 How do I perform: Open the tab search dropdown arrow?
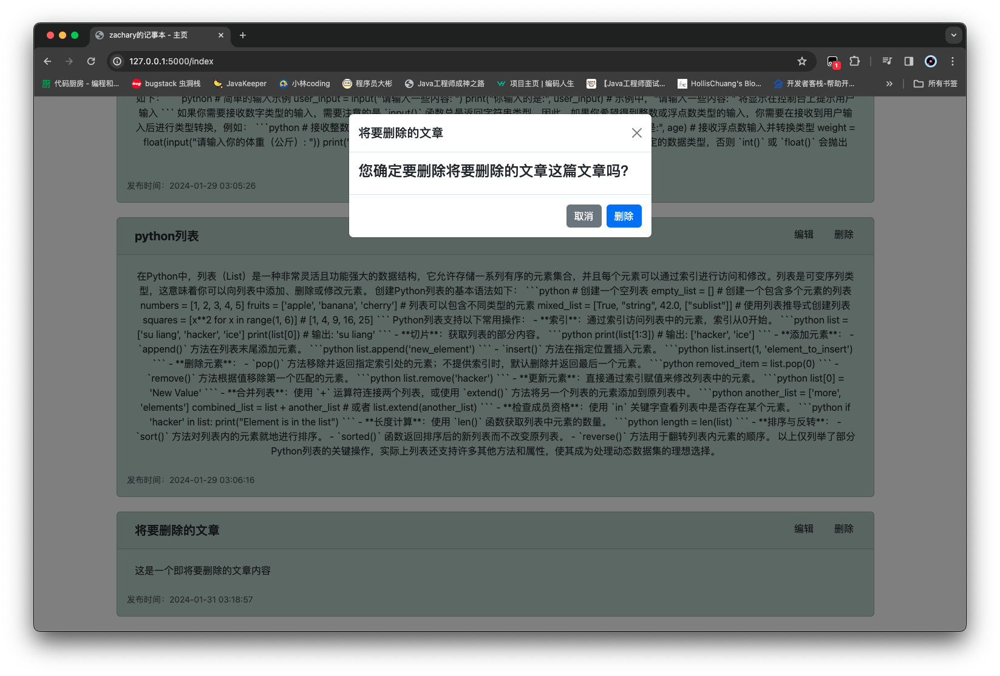coord(953,35)
